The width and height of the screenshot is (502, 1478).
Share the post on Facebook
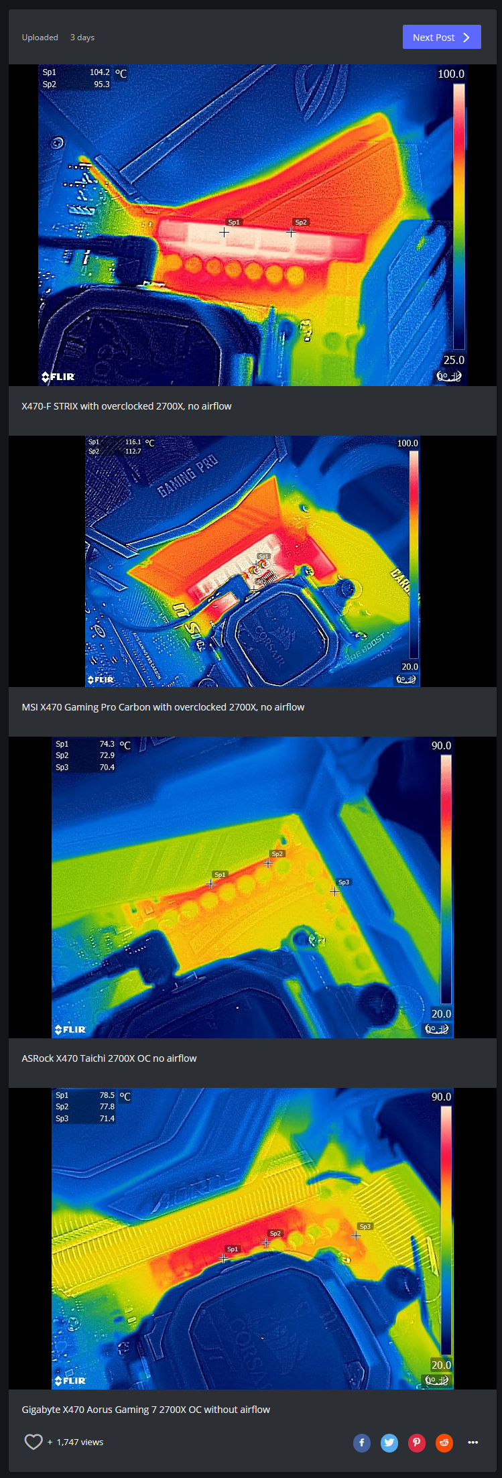362,1442
